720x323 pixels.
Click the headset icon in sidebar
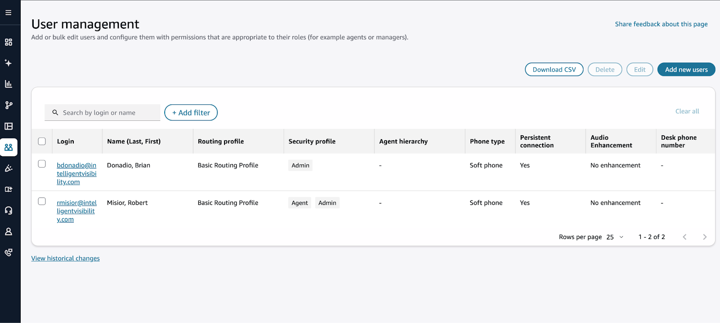(x=9, y=211)
